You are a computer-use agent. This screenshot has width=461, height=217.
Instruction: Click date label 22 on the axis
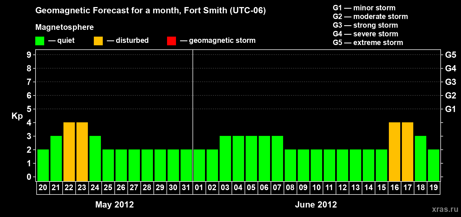pos(69,187)
